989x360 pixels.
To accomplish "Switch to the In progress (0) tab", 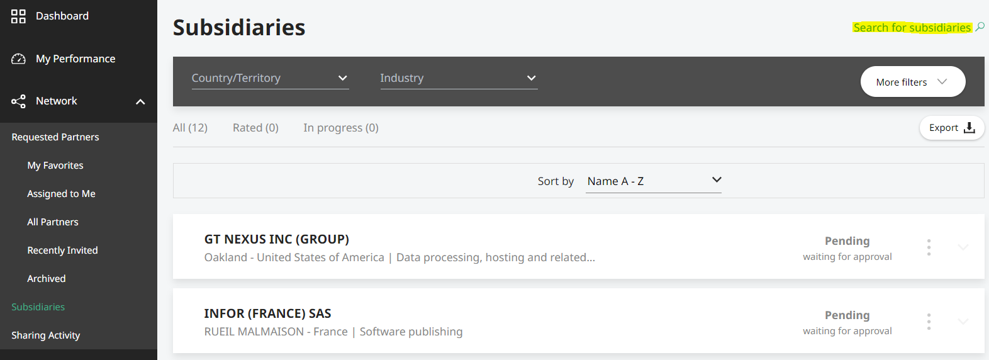I will 341,128.
